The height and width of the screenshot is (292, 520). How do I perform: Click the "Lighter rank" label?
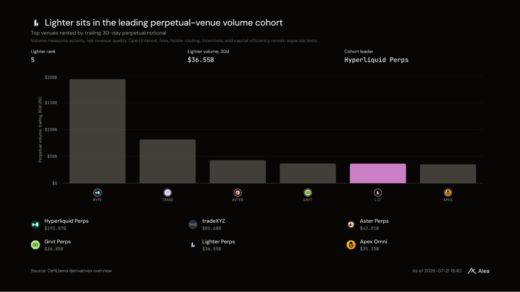(x=43, y=52)
